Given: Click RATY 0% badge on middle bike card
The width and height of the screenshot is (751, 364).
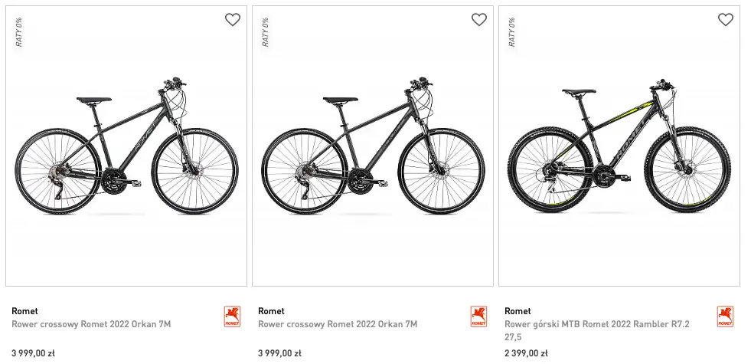Looking at the screenshot, I should [266, 31].
